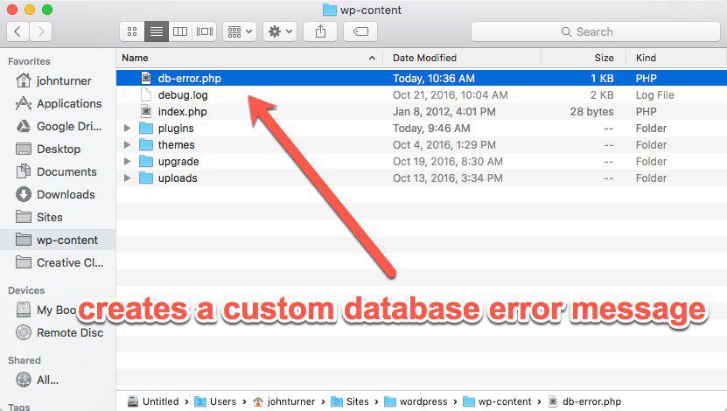727x411 pixels.
Task: Open the gear action menu
Action: tap(280, 32)
